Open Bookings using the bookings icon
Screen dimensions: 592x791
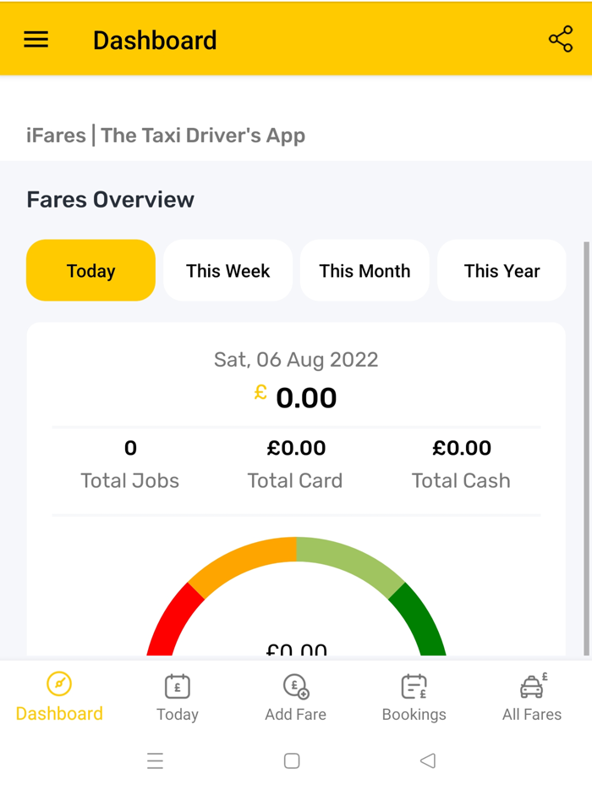[414, 688]
